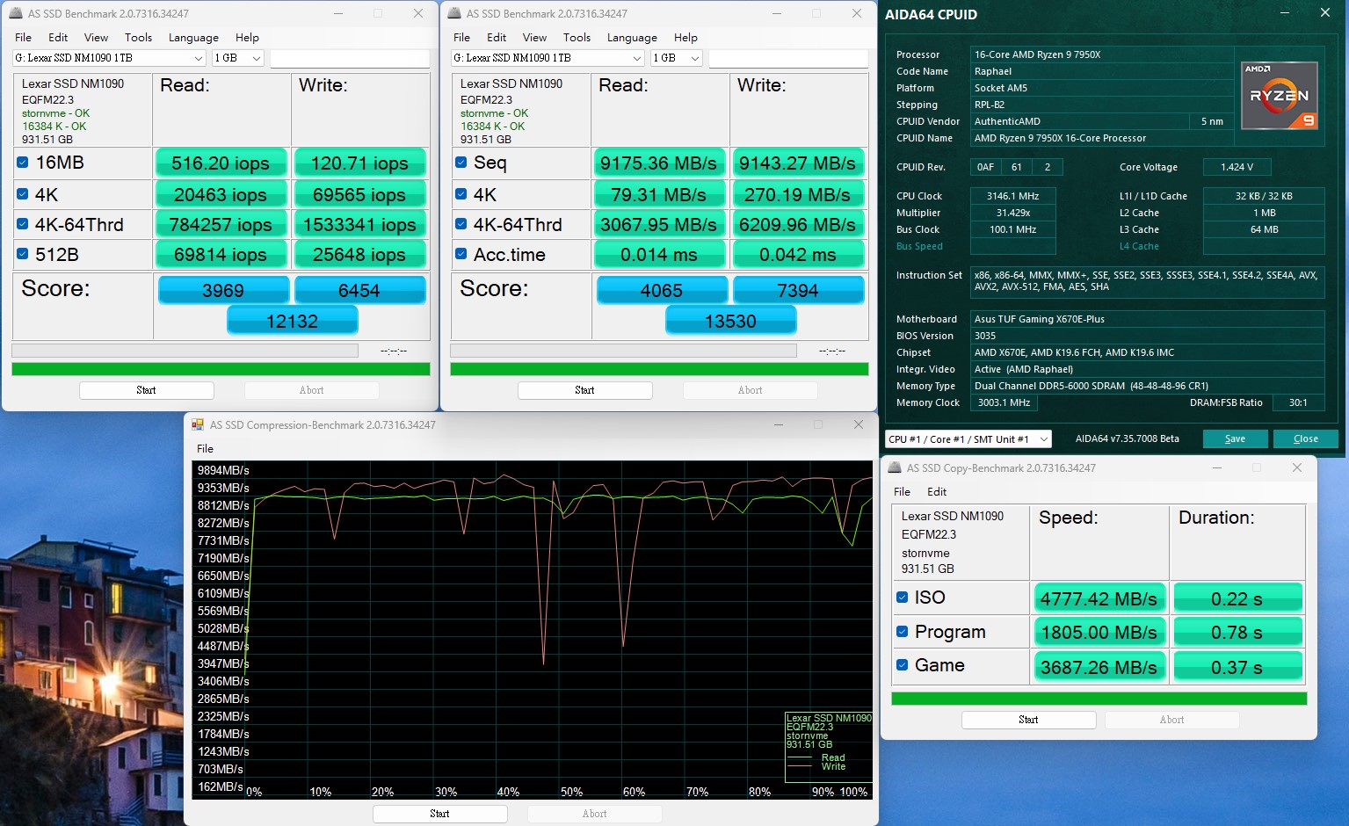Toggle the Acc.time checkbox

click(x=461, y=254)
